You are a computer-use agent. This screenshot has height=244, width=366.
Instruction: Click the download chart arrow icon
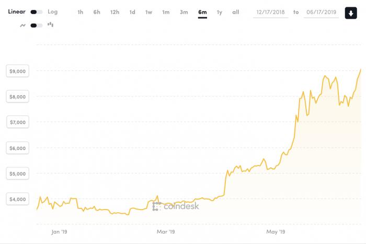click(x=351, y=13)
